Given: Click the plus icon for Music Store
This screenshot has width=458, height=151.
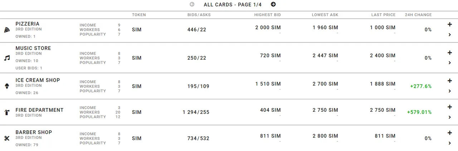Looking at the screenshot, I should pyautogui.click(x=450, y=53).
